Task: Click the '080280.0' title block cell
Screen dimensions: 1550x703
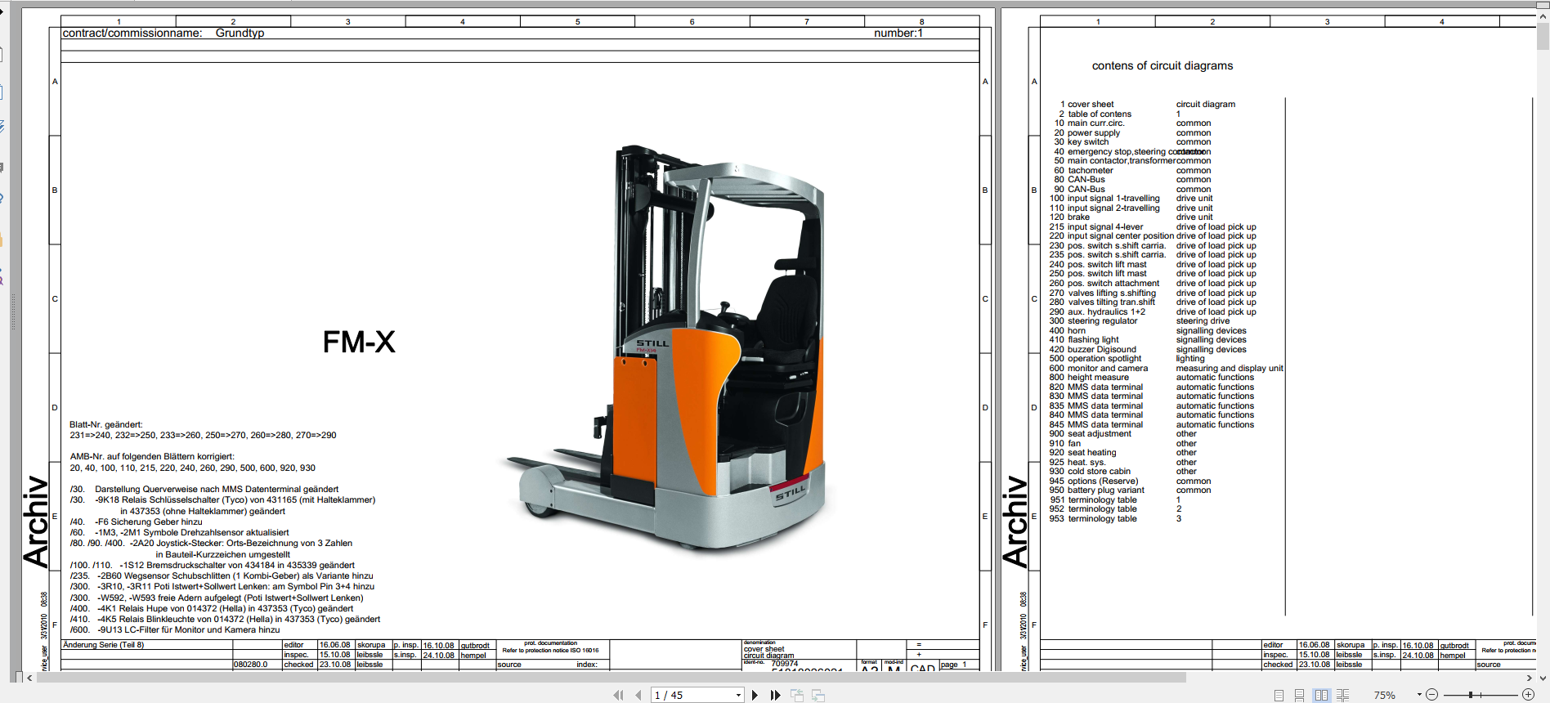Action: pos(251,665)
